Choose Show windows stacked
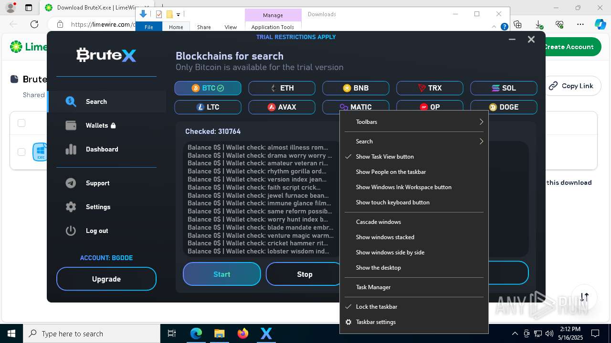Screen dimensions: 611x343 [x=414, y=237]
